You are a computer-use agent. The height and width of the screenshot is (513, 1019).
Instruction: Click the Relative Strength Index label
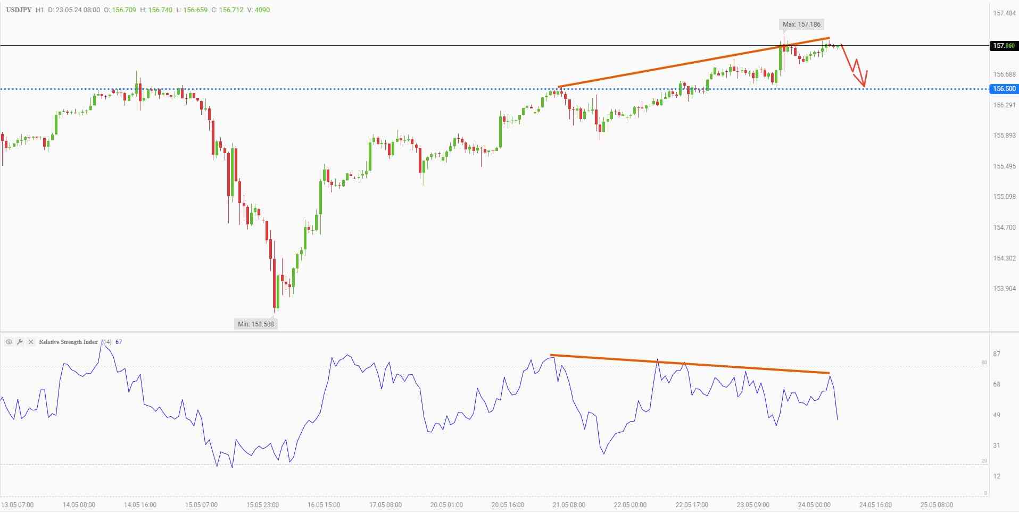click(68, 342)
